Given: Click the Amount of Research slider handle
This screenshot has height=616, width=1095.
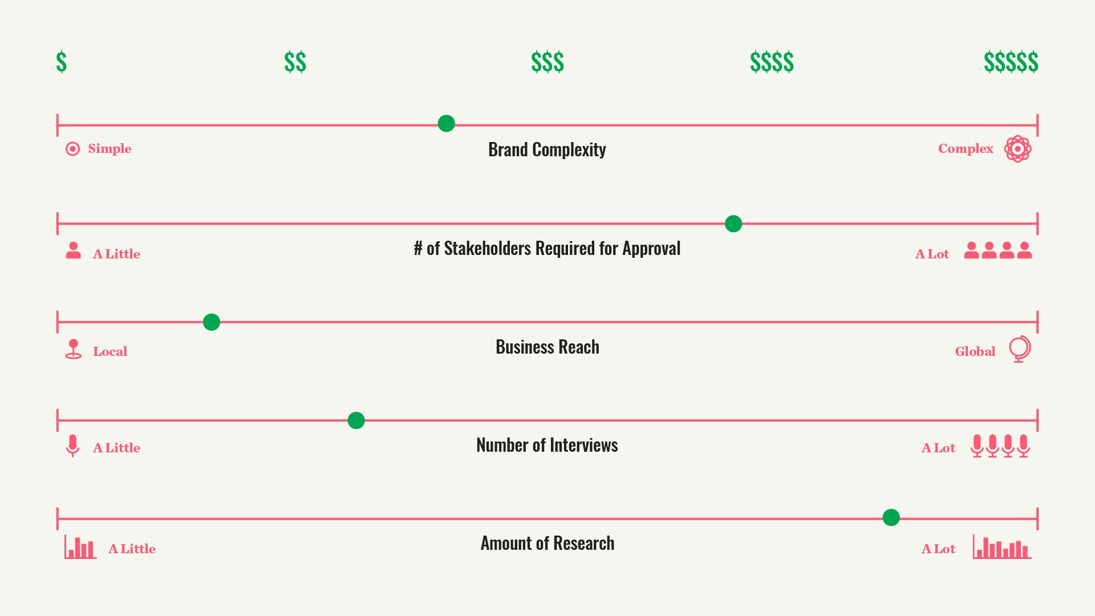Looking at the screenshot, I should tap(891, 517).
